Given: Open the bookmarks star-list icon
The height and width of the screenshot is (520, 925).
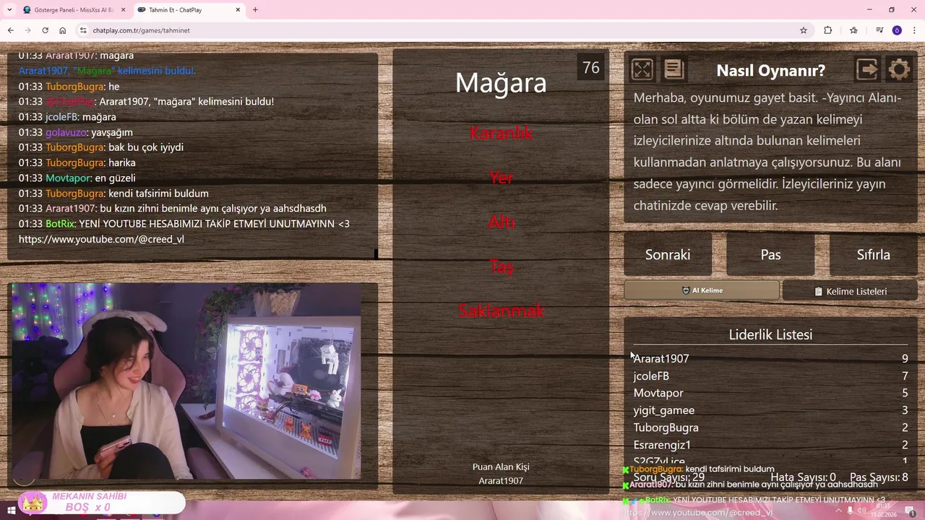Looking at the screenshot, I should click(853, 30).
